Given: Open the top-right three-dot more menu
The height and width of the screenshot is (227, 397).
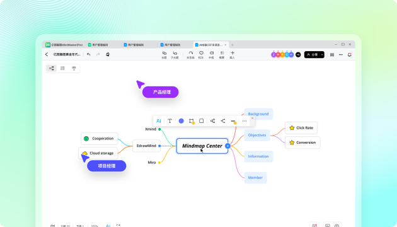Looking at the screenshot, I should [341, 55].
